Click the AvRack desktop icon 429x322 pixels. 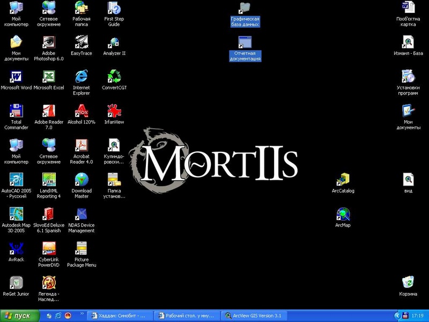click(x=16, y=252)
